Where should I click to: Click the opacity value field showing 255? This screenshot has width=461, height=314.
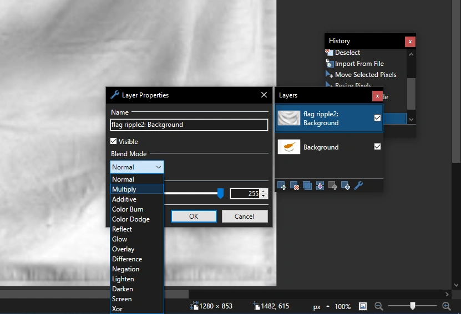click(x=246, y=194)
